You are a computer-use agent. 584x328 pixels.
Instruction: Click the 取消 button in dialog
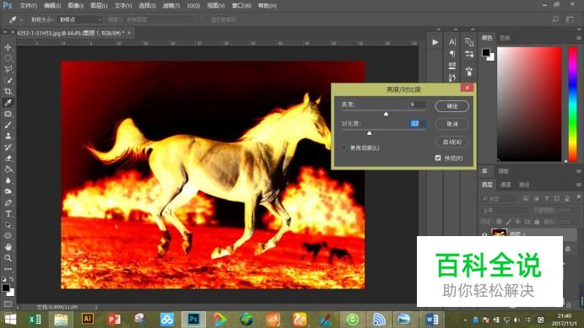(452, 124)
